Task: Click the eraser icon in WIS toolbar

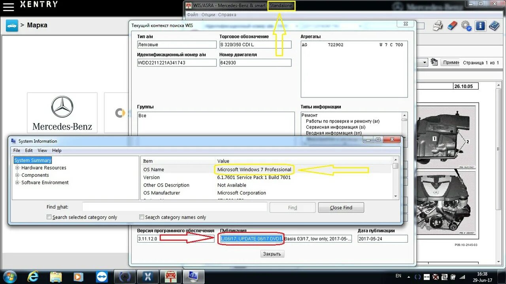Action: (x=452, y=26)
